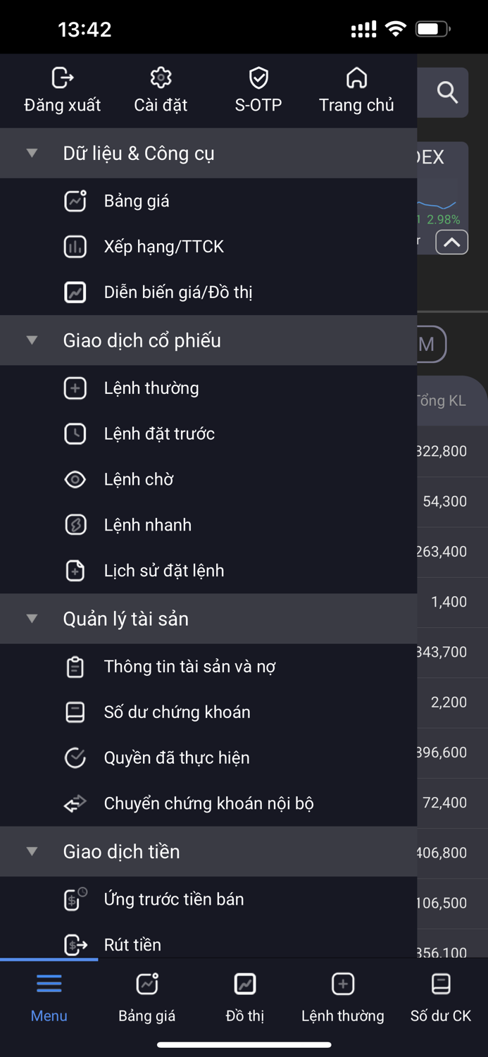Tap the 2.98% index change value

click(x=444, y=219)
